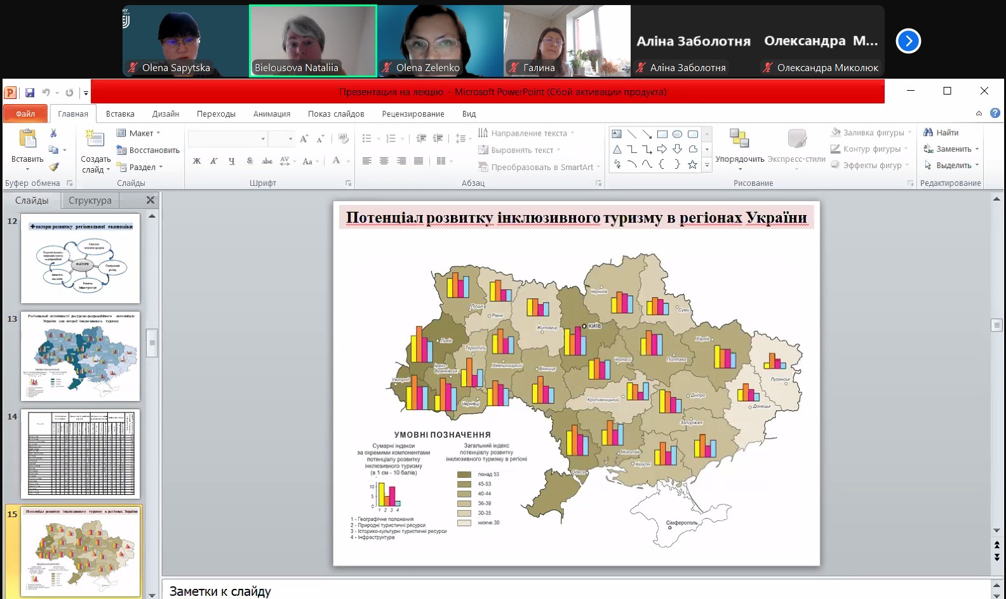Toggle center text alignment
Viewport: 1006px width, 599px height.
pos(384,161)
